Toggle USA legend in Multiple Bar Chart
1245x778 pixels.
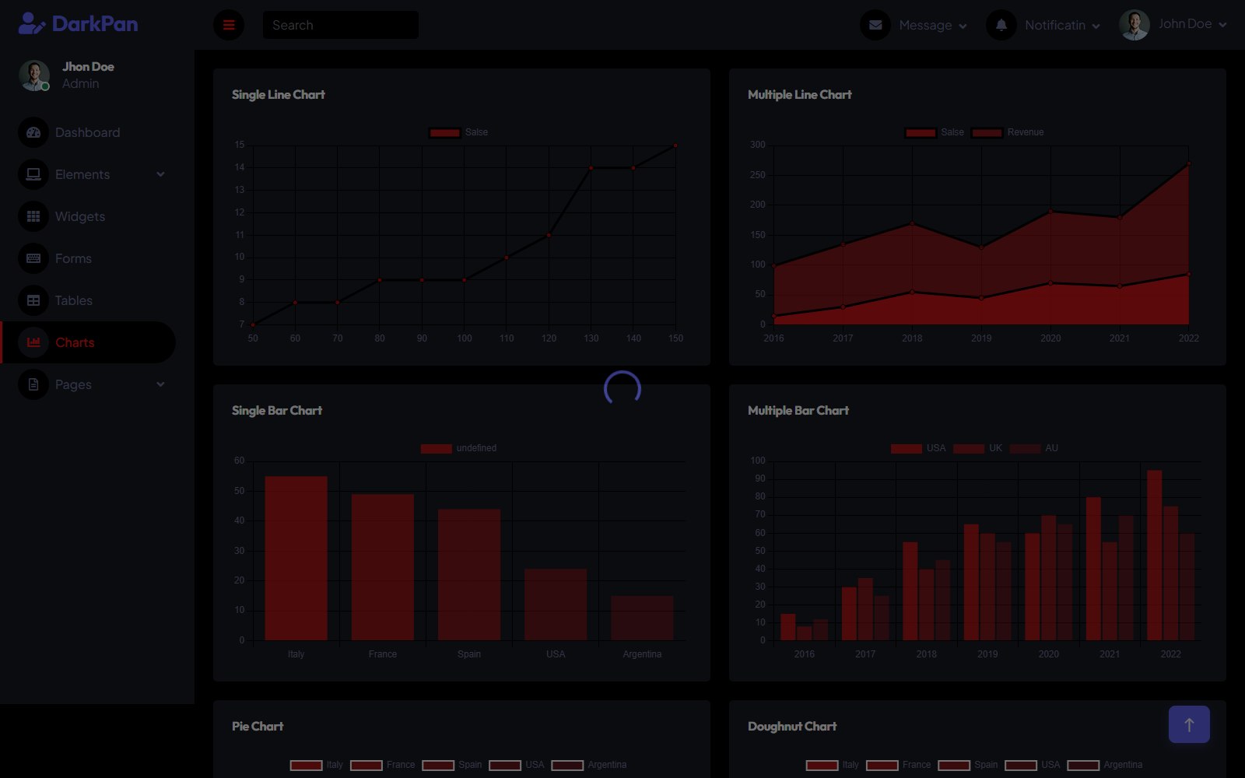click(918, 448)
